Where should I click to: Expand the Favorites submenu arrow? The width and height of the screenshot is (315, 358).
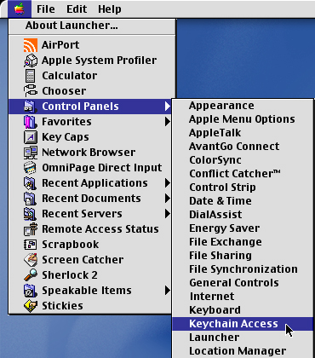(168, 122)
